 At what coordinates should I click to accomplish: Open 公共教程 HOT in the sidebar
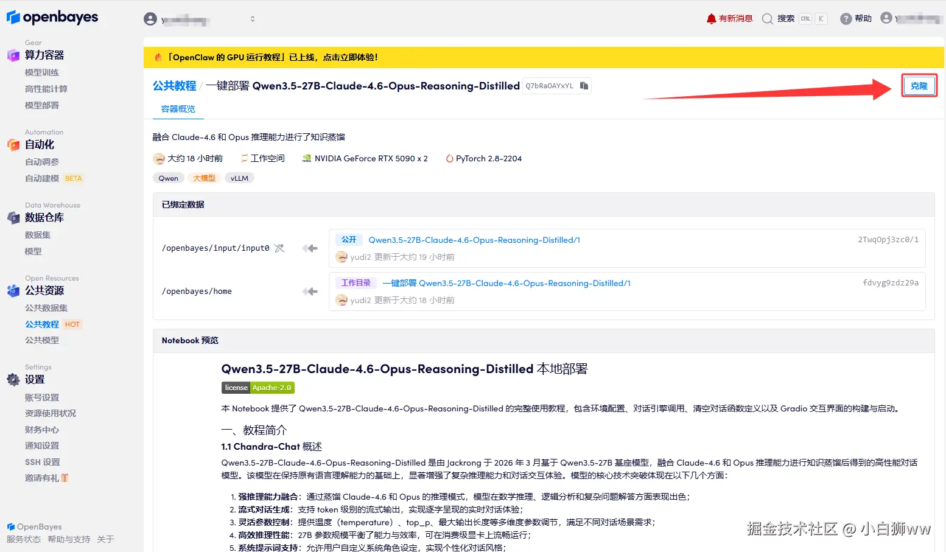pyautogui.click(x=53, y=324)
